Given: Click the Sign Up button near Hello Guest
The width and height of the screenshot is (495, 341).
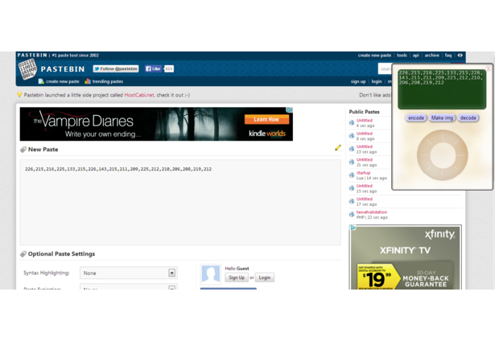Looking at the screenshot, I should tap(237, 277).
